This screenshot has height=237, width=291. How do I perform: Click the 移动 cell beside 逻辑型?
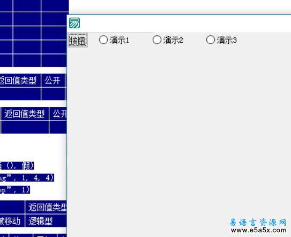[12, 221]
